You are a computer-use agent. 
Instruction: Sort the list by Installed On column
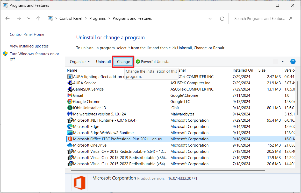[243, 70]
